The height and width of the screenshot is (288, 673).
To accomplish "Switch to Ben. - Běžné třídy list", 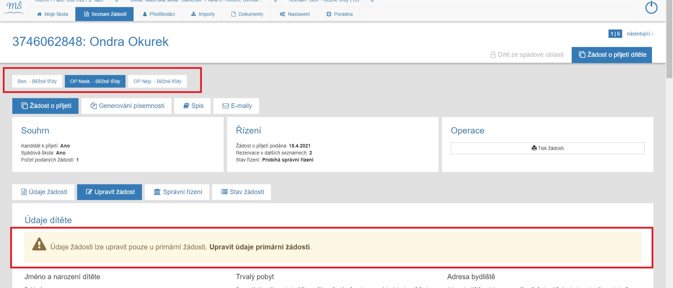I will [37, 81].
